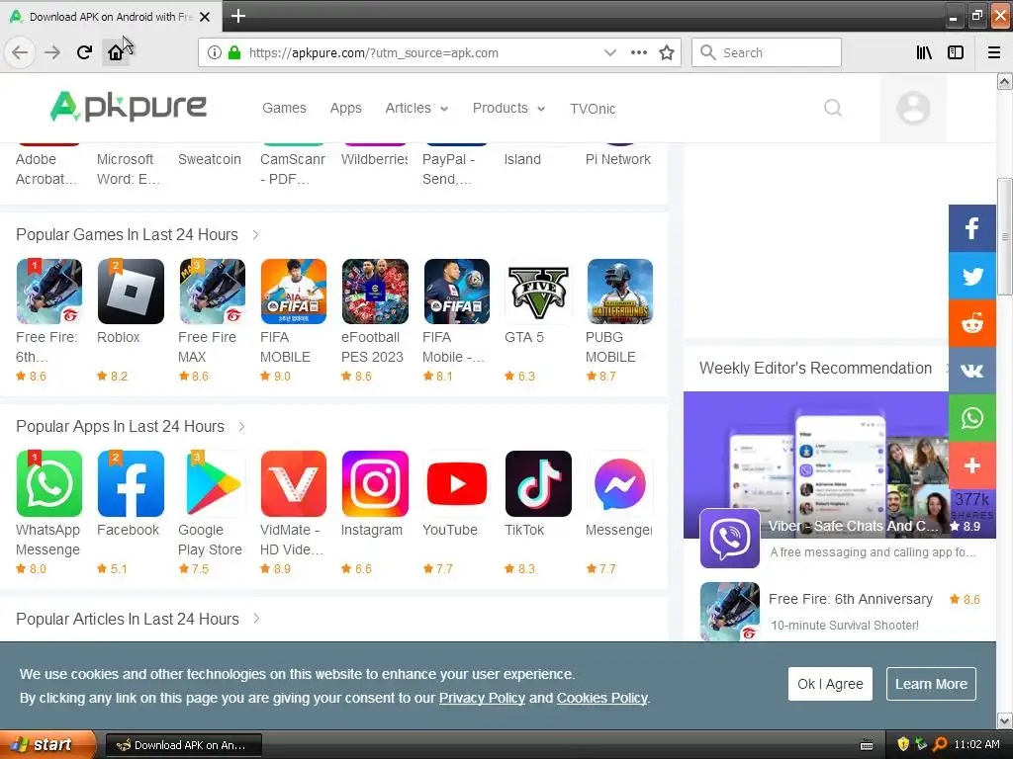Image resolution: width=1013 pixels, height=759 pixels.
Task: Open the Messenger app icon
Action: pyautogui.click(x=619, y=483)
